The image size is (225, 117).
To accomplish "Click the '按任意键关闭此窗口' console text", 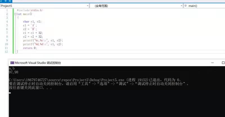I will point(30,87).
